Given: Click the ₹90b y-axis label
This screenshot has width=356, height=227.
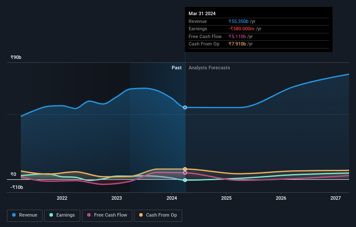Looking at the screenshot, I should point(16,57).
